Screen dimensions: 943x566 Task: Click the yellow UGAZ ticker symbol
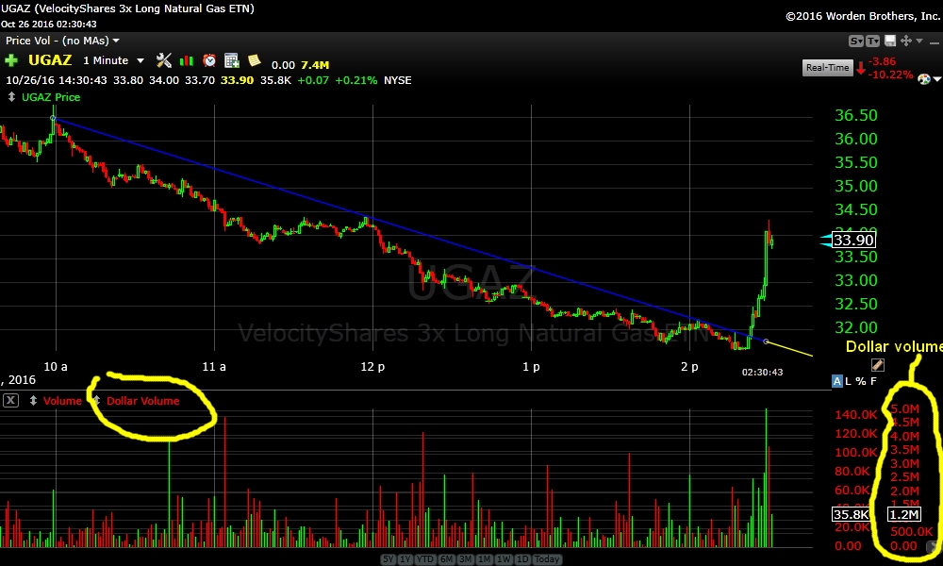50,60
